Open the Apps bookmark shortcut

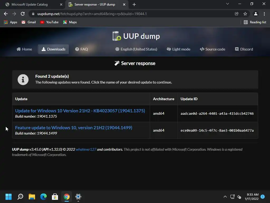[x=11, y=22]
